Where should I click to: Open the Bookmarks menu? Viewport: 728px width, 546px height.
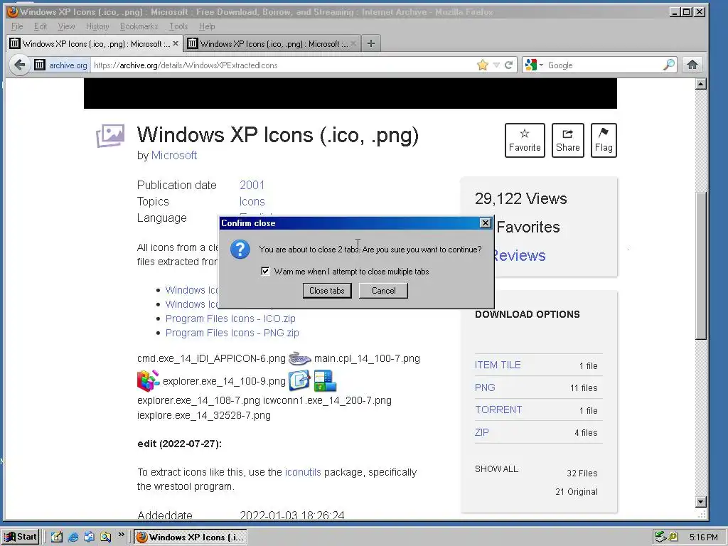(x=139, y=26)
